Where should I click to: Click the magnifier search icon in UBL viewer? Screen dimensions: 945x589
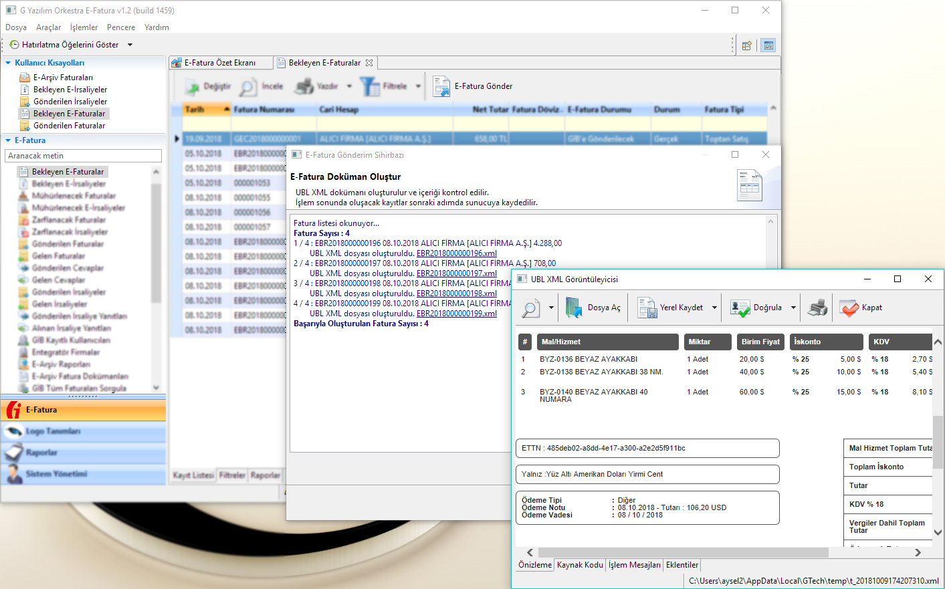pos(530,308)
